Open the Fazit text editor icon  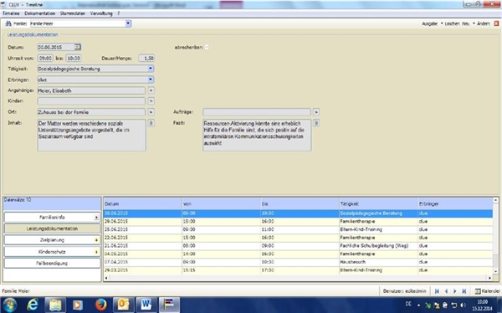click(x=316, y=123)
